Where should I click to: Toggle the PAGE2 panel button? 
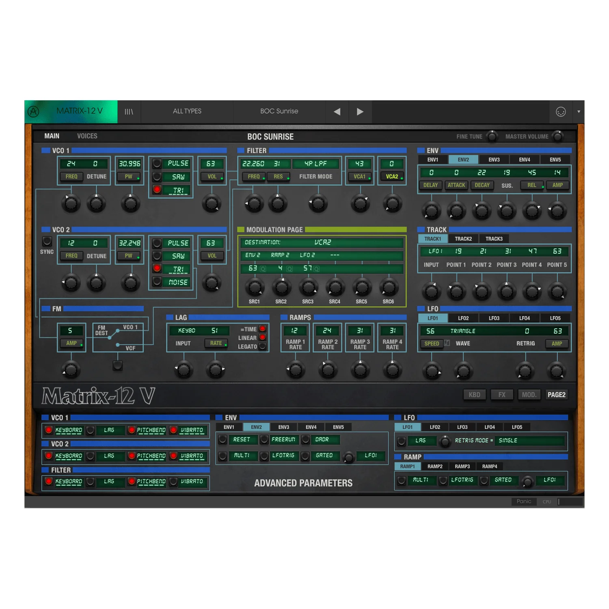(x=556, y=395)
